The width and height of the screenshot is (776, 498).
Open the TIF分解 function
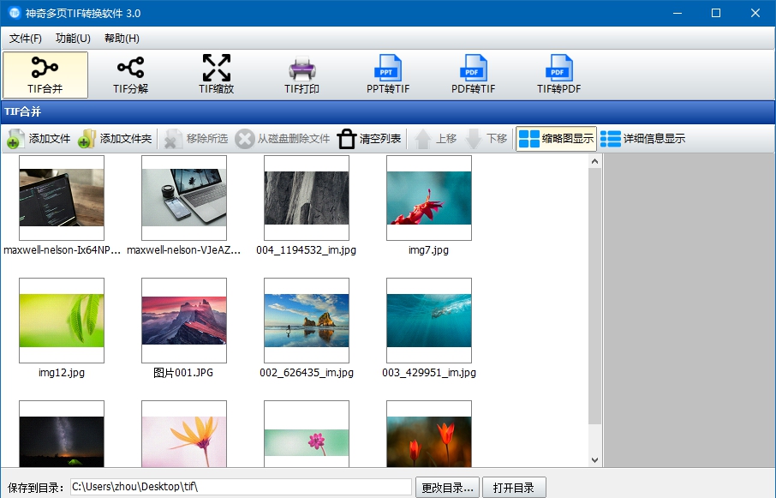pyautogui.click(x=130, y=75)
